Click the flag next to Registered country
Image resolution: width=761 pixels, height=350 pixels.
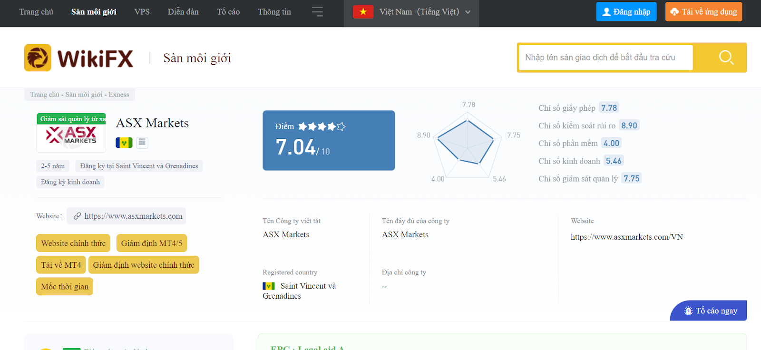coord(269,286)
